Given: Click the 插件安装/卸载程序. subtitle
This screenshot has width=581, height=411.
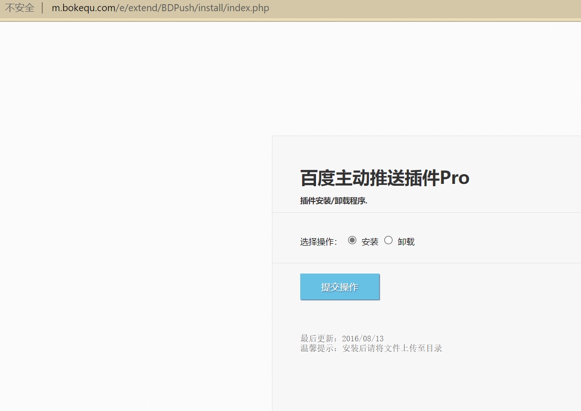Looking at the screenshot, I should click(334, 201).
